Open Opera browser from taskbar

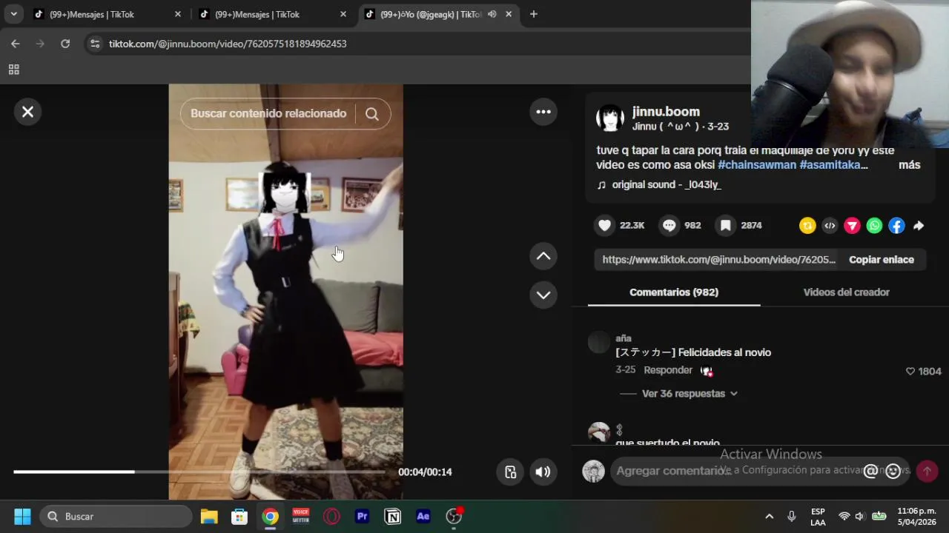pos(331,517)
